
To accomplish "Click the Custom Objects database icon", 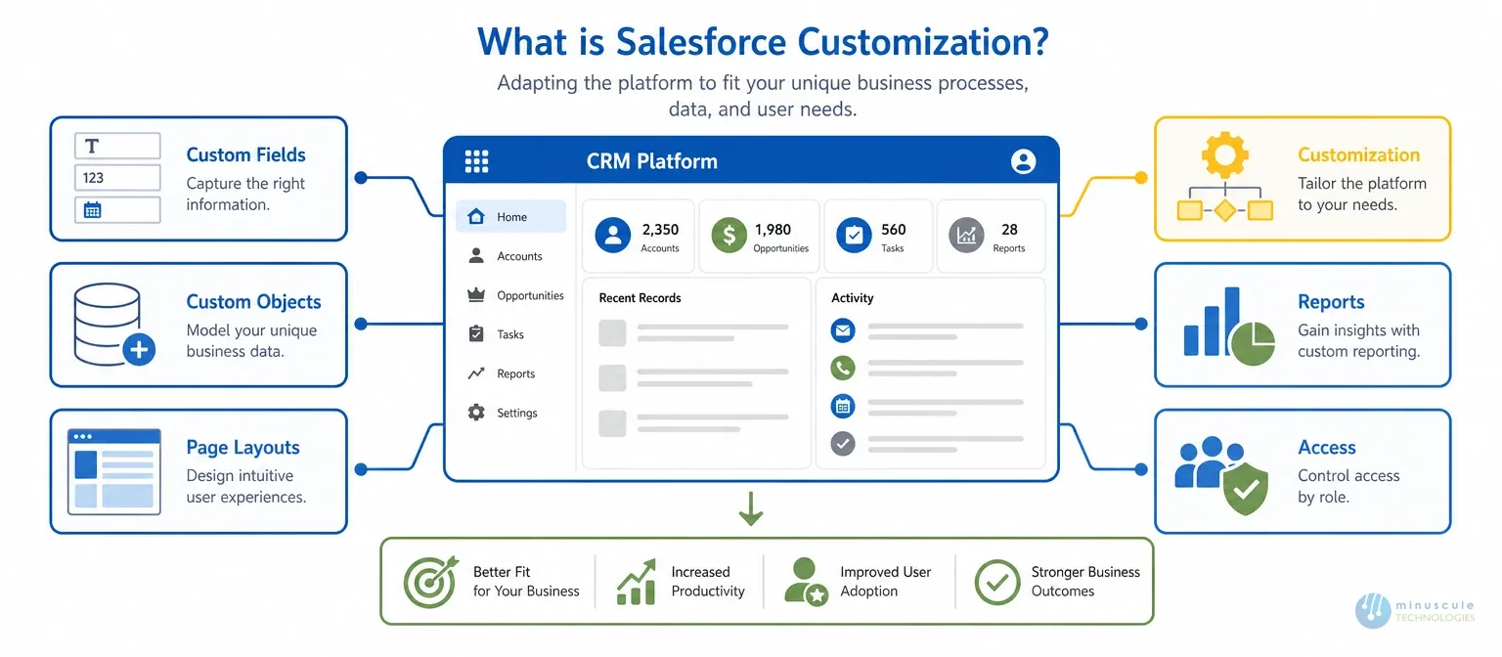I will click(x=114, y=325).
